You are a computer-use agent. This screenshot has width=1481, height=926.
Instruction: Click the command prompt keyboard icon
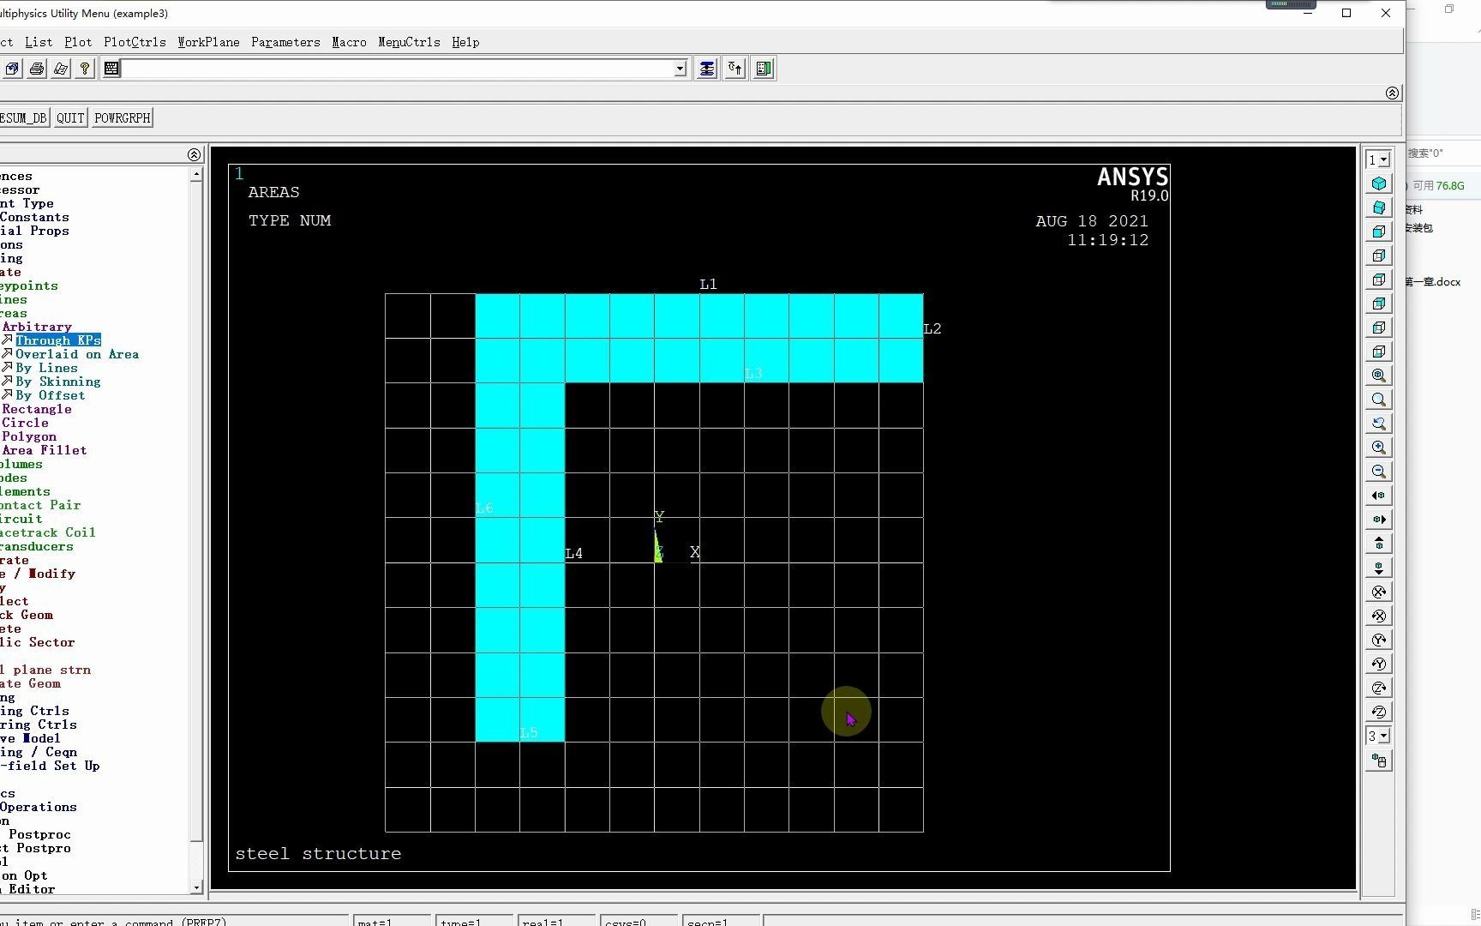111,69
